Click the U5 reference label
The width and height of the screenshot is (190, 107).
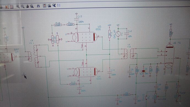(x=99, y=27)
